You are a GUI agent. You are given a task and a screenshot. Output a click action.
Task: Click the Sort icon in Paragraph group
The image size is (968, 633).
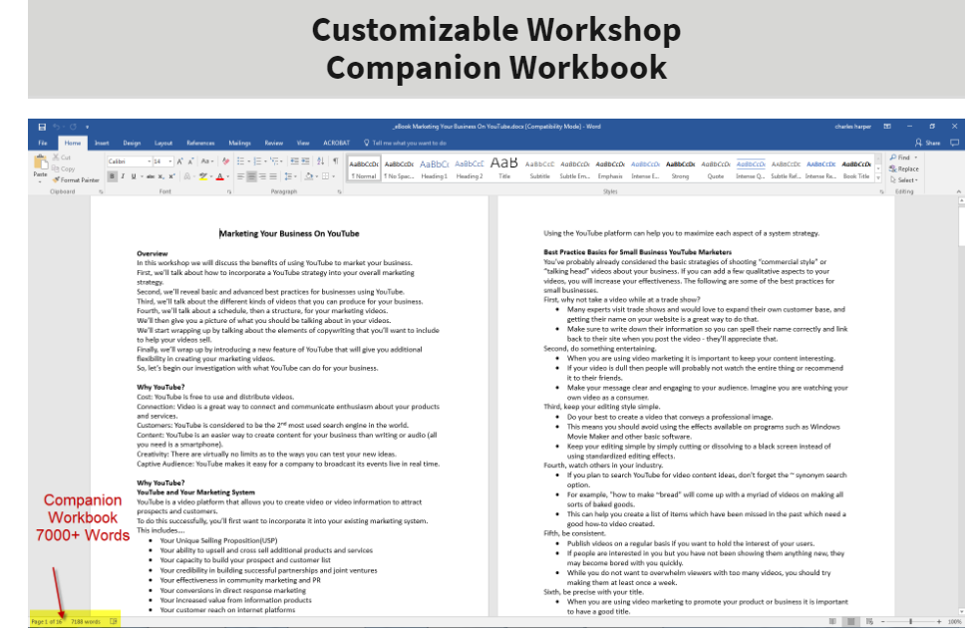320,161
